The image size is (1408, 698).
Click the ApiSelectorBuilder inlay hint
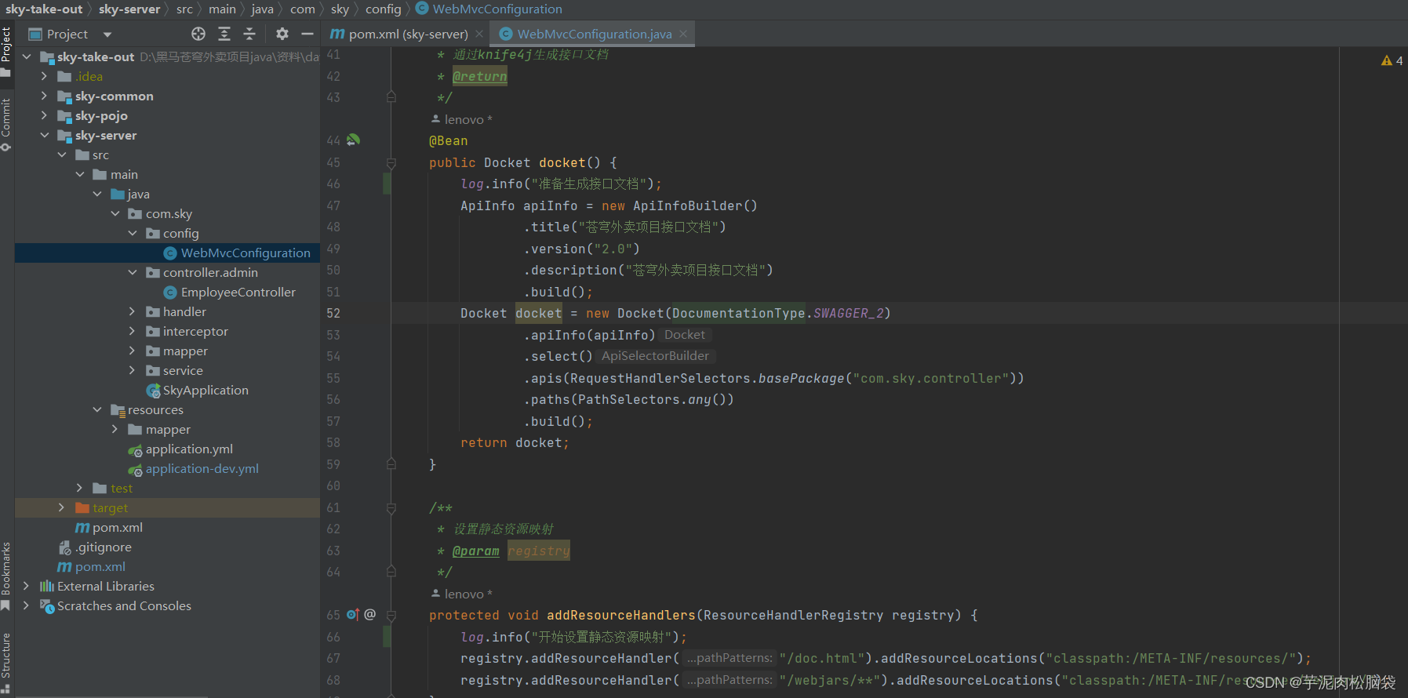click(x=655, y=356)
